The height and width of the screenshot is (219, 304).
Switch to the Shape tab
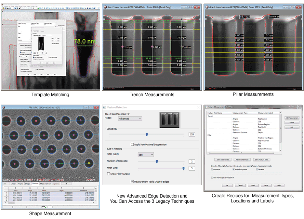[x=28, y=184]
